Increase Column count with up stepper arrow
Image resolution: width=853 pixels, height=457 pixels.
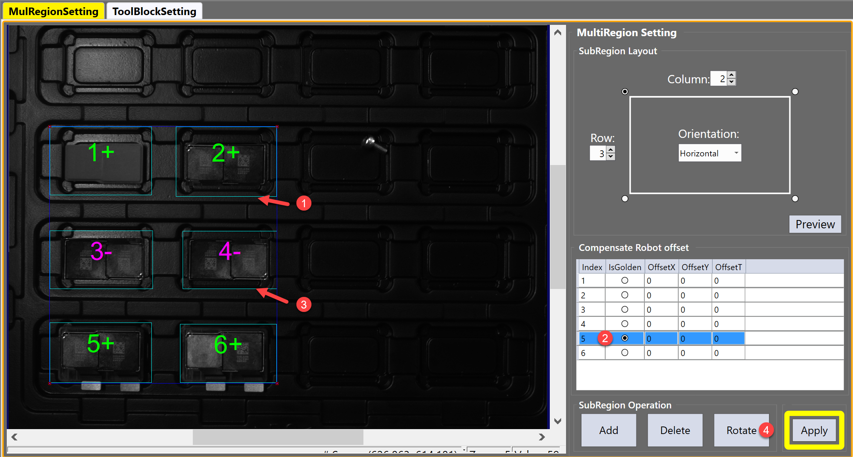pos(731,75)
